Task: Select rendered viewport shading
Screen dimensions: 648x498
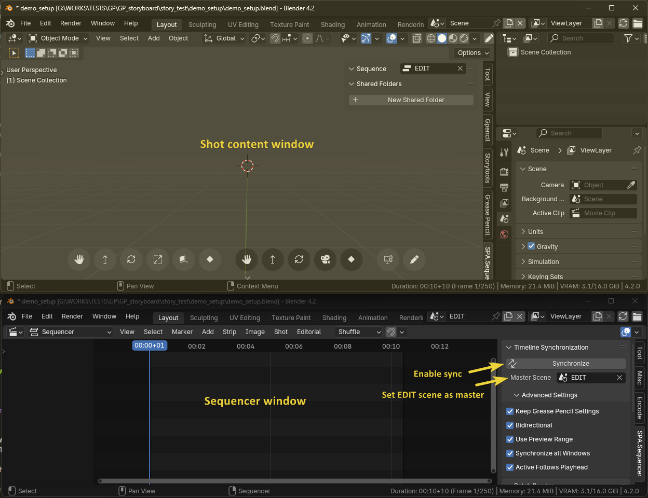Action: (x=464, y=38)
